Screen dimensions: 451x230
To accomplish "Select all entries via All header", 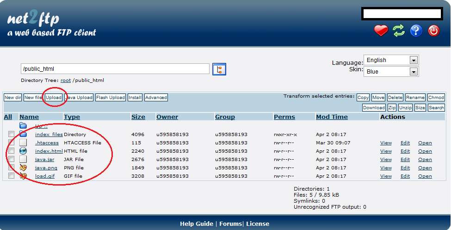I will click(8, 117).
